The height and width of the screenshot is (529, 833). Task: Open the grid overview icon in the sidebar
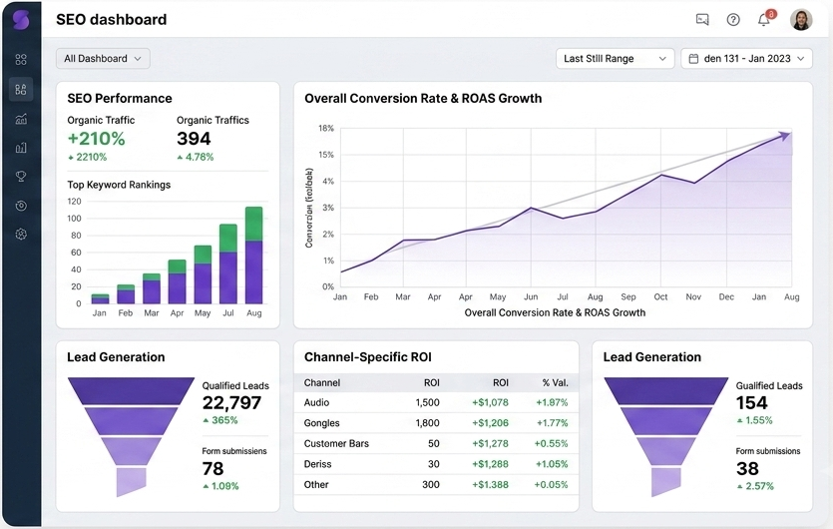coord(21,60)
